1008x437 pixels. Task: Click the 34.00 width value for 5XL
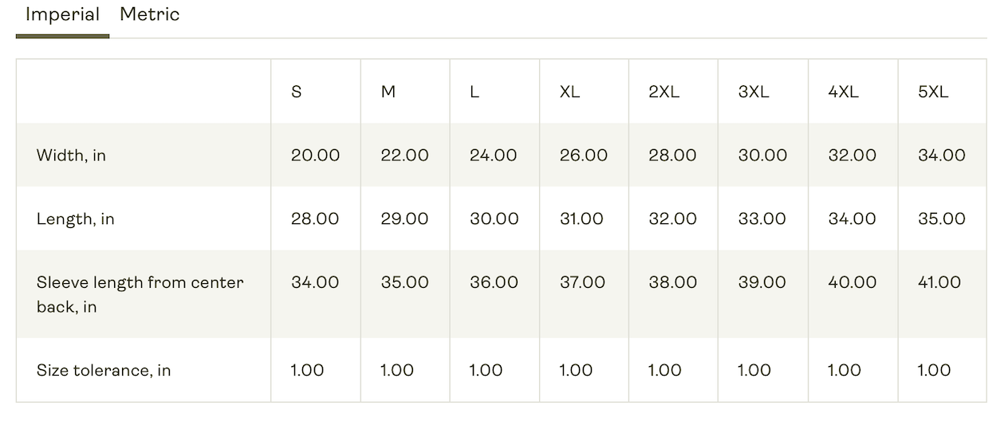pyautogui.click(x=942, y=156)
